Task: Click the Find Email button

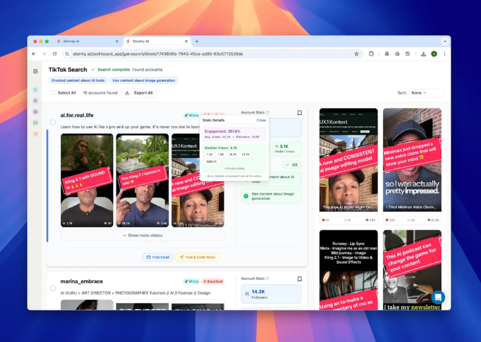Action: (158, 257)
